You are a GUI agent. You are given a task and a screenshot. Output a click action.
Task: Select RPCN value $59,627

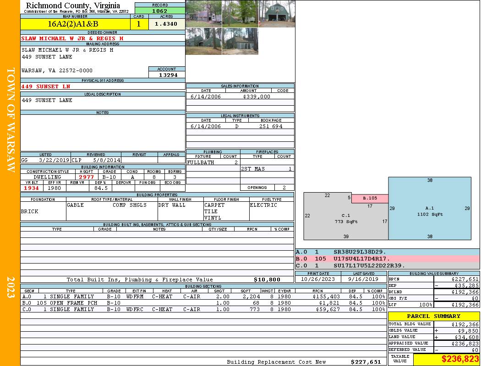pyautogui.click(x=328, y=309)
